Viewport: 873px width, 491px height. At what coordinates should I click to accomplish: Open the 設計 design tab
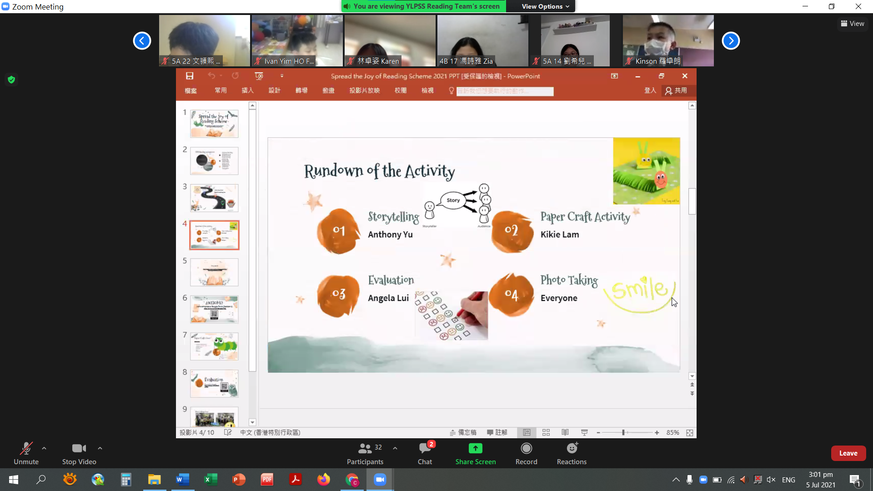(274, 91)
